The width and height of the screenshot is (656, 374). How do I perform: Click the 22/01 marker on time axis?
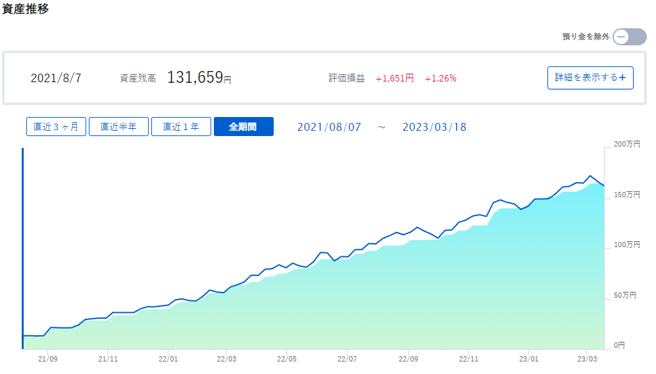point(168,359)
